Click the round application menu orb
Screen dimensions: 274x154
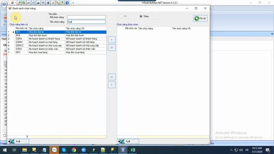click(x=4, y=4)
